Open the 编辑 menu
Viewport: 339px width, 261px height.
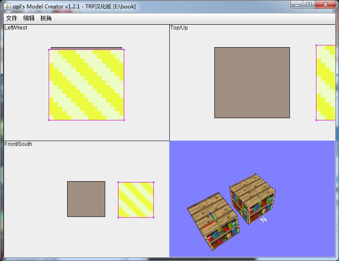[x=29, y=18]
